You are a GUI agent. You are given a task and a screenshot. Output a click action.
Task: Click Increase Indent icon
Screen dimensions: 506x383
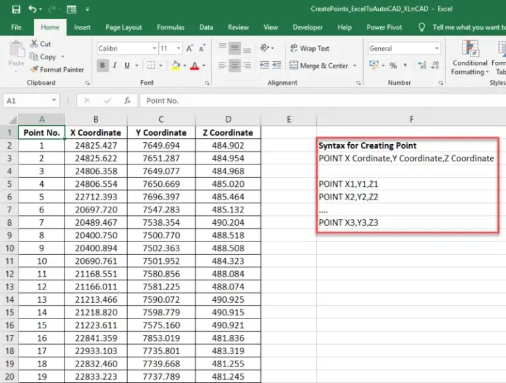[277, 65]
